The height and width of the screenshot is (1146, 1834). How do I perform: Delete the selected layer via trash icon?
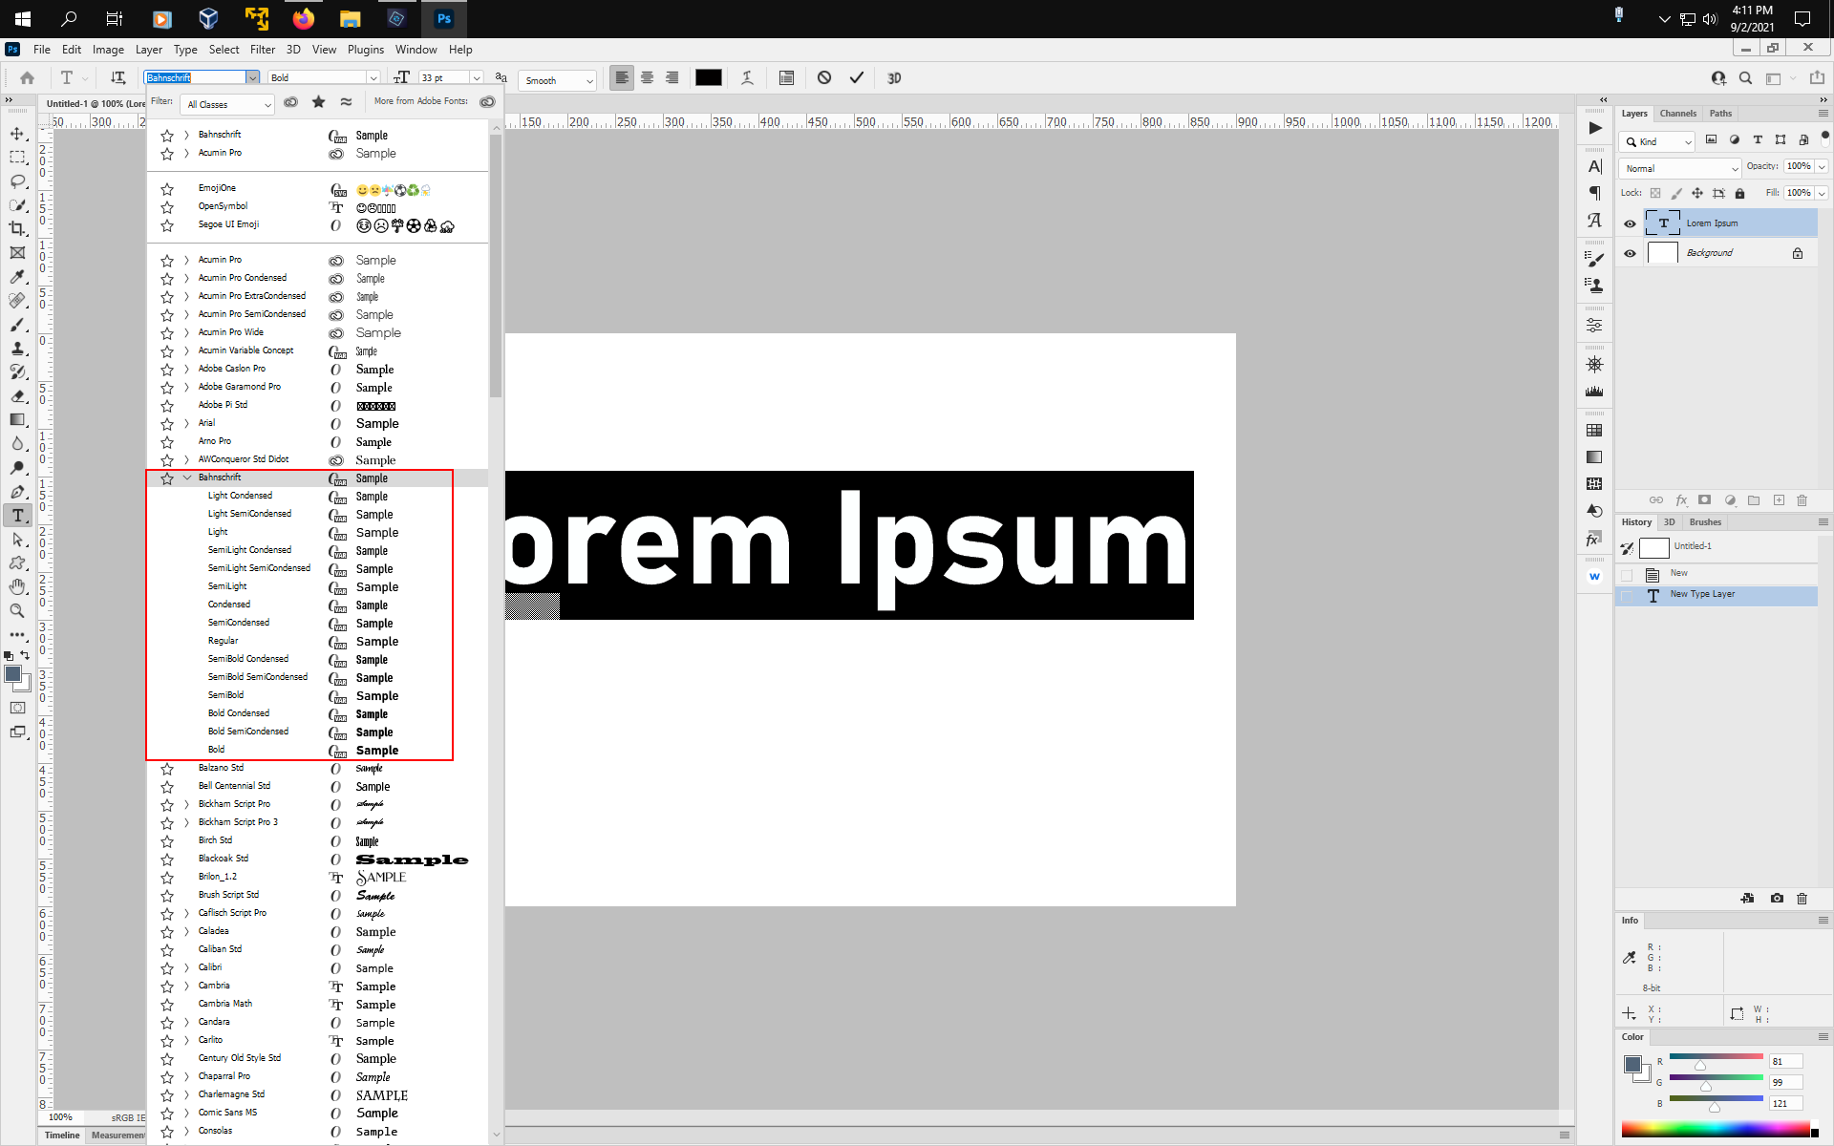tap(1802, 499)
